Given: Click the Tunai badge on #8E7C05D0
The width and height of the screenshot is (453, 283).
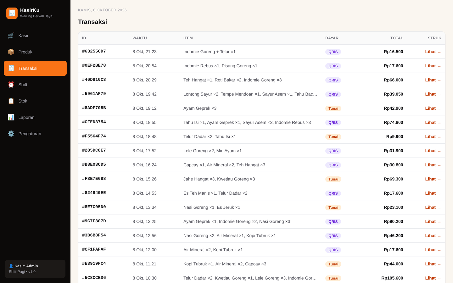Looking at the screenshot, I should click(x=333, y=208).
